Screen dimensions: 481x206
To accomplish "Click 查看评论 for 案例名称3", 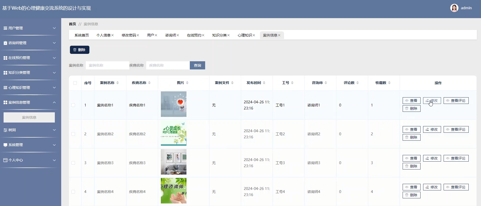I will pyautogui.click(x=456, y=158).
